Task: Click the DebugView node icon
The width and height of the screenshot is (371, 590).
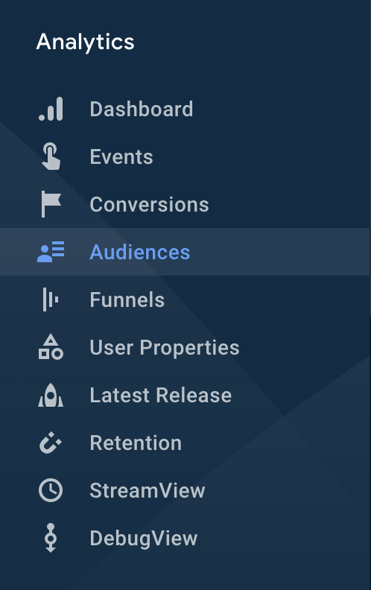Action: 51,538
